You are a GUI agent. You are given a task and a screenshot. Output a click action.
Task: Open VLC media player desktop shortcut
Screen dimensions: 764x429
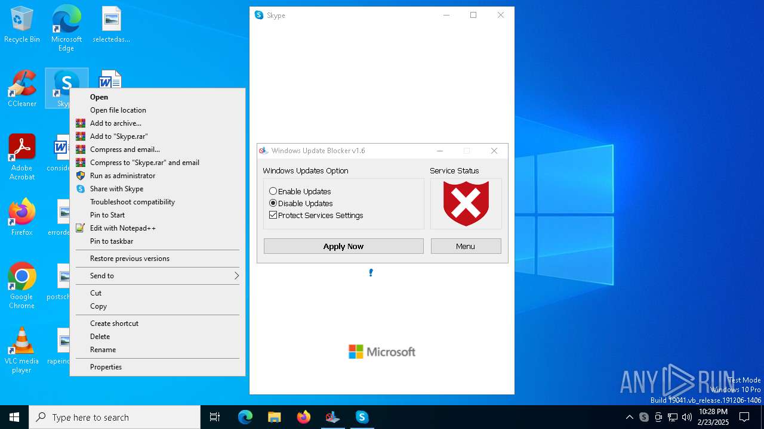(x=22, y=350)
